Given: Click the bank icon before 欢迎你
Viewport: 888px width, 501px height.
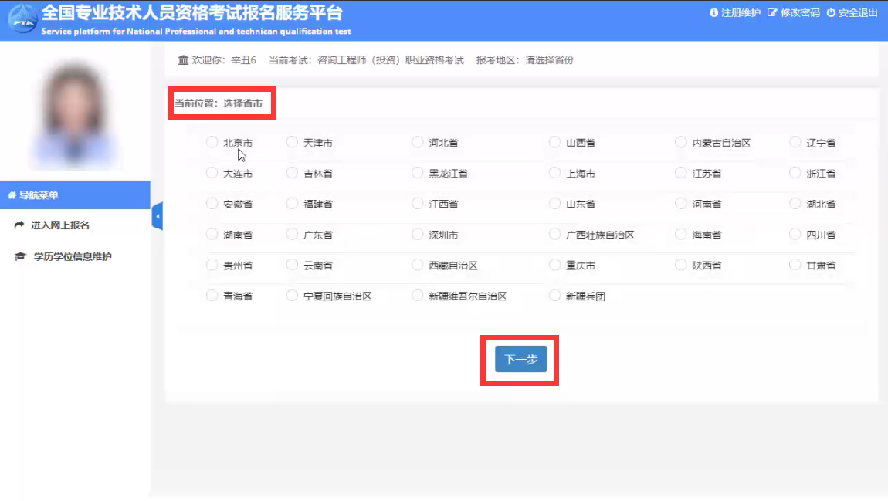Looking at the screenshot, I should click(183, 60).
